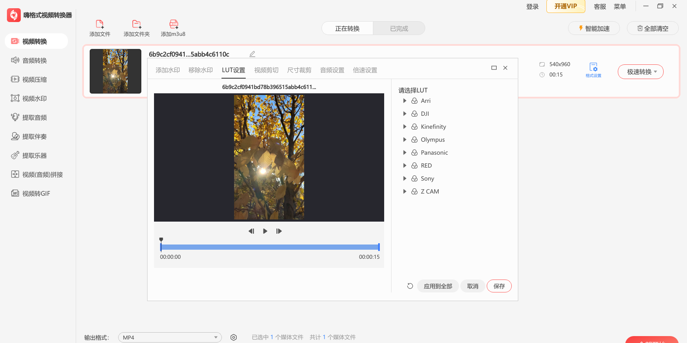Show the completed conversions tab
The width and height of the screenshot is (687, 343).
pyautogui.click(x=399, y=29)
